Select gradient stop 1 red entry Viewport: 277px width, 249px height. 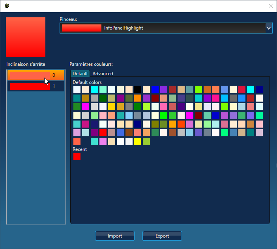(36, 86)
